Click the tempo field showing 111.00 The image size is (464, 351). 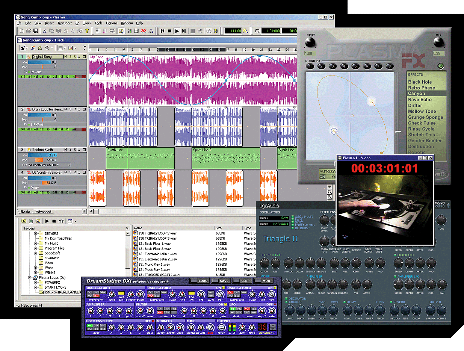233,31
